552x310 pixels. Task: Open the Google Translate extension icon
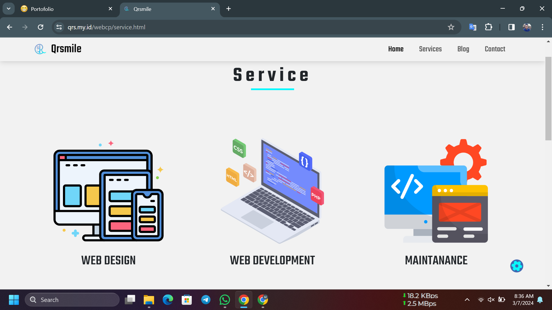pyautogui.click(x=473, y=27)
